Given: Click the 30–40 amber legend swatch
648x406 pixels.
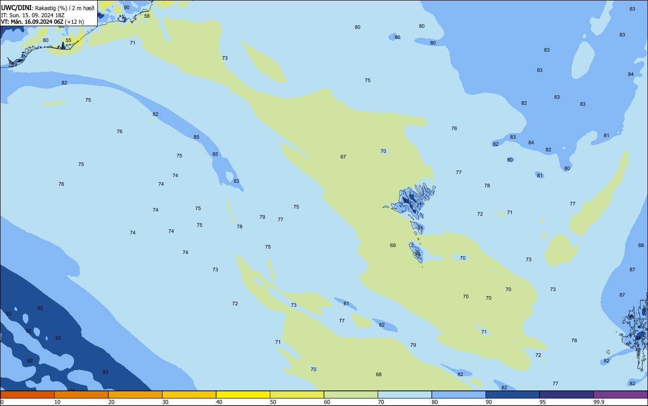Looking at the screenshot, I should click(189, 394).
